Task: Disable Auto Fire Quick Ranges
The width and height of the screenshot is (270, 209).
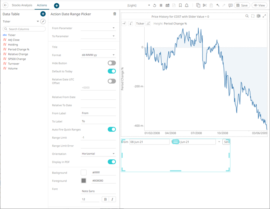Action: pyautogui.click(x=112, y=129)
